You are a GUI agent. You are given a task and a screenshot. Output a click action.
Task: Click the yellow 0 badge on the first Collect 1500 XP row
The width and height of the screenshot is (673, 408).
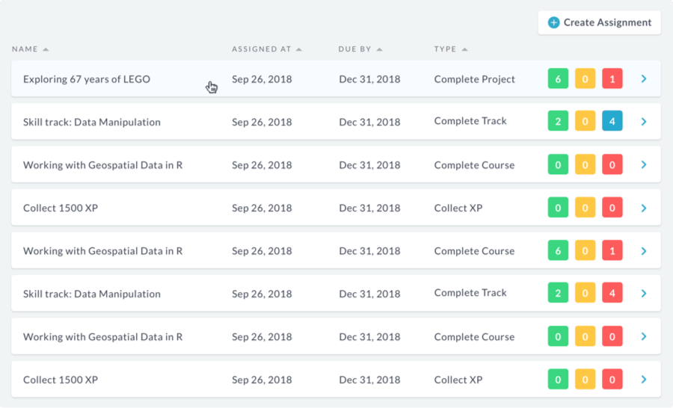[x=585, y=208]
